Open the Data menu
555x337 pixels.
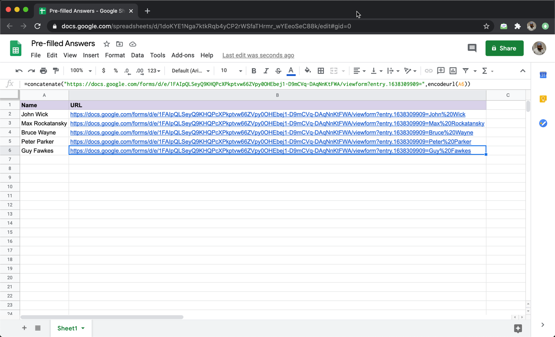point(137,55)
